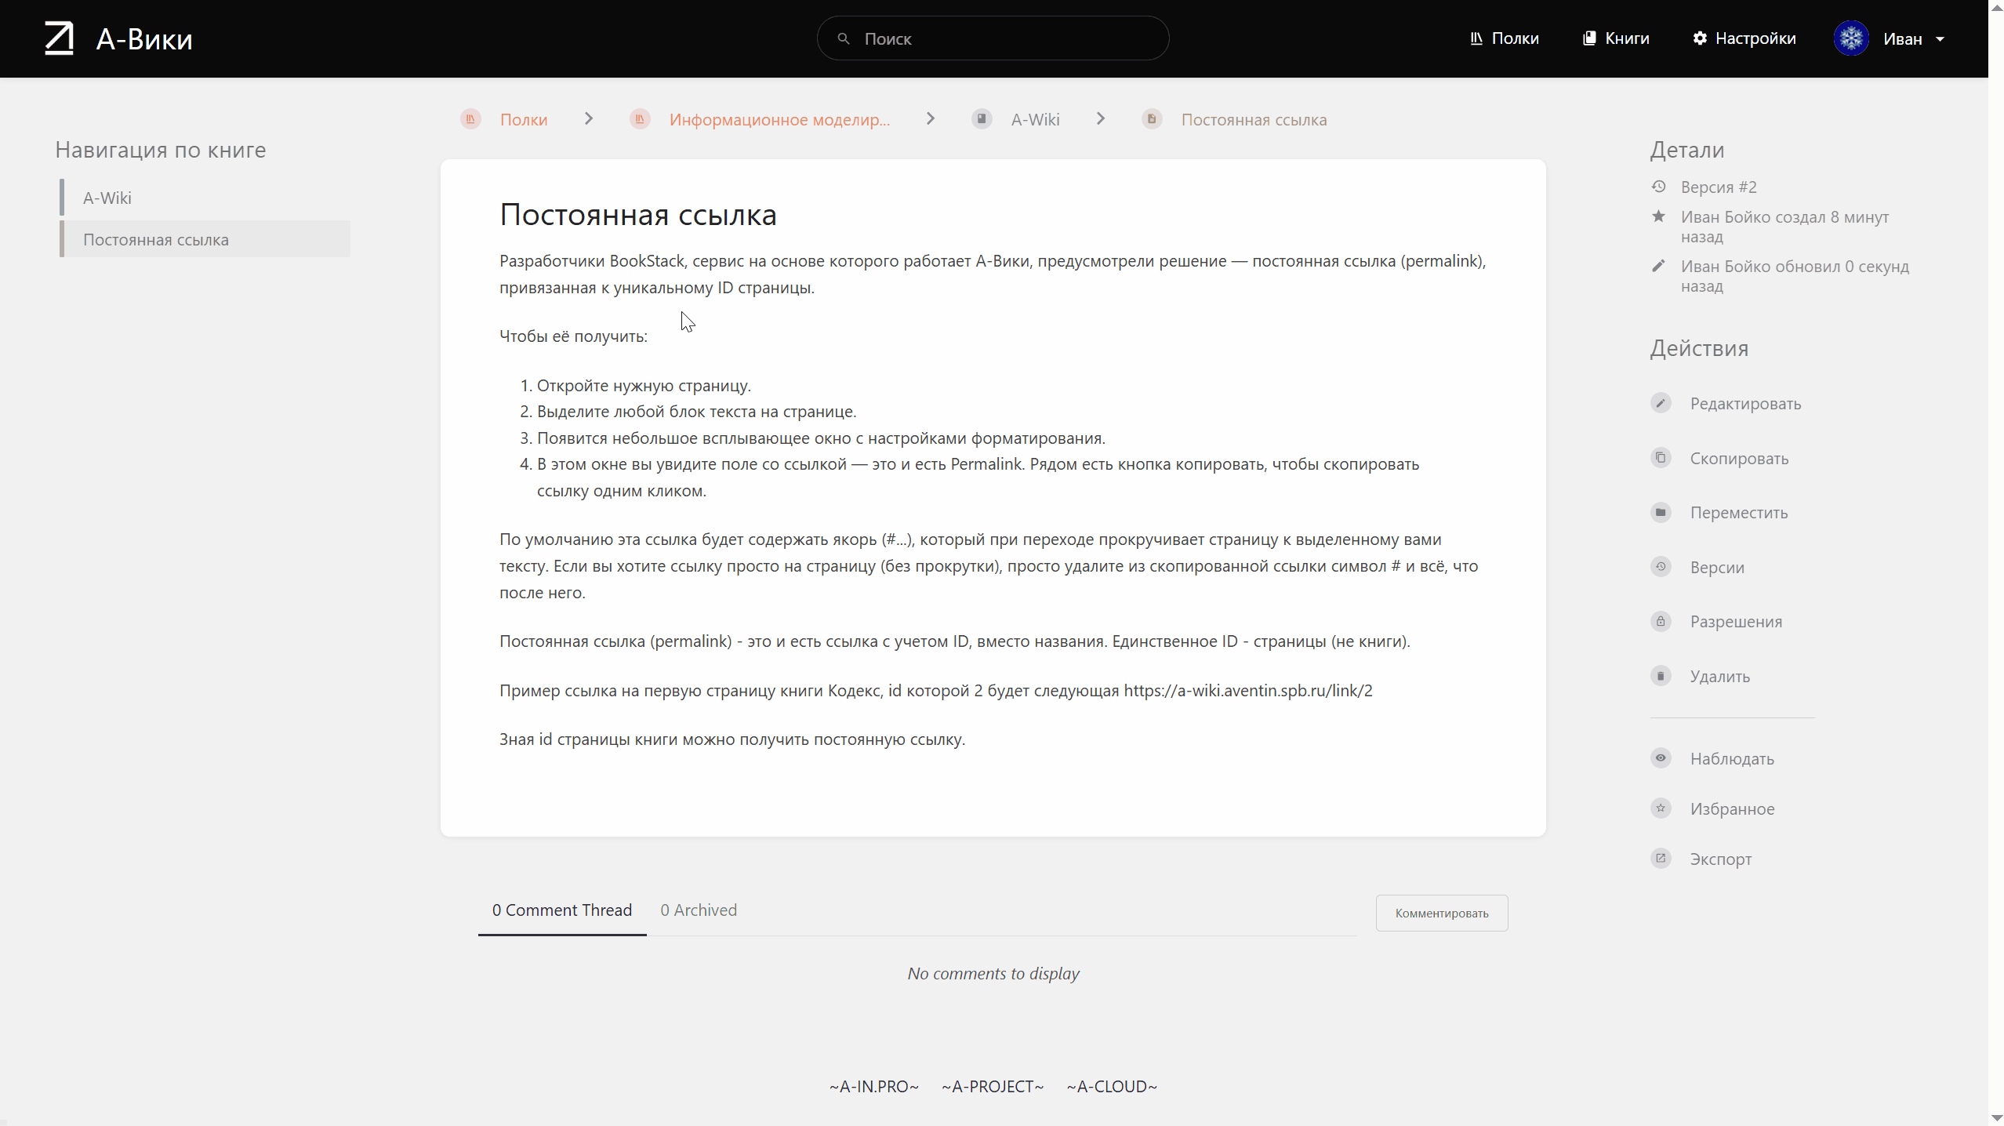Open Книги from the header
Screen dimensions: 2004x1126
pos(1615,38)
